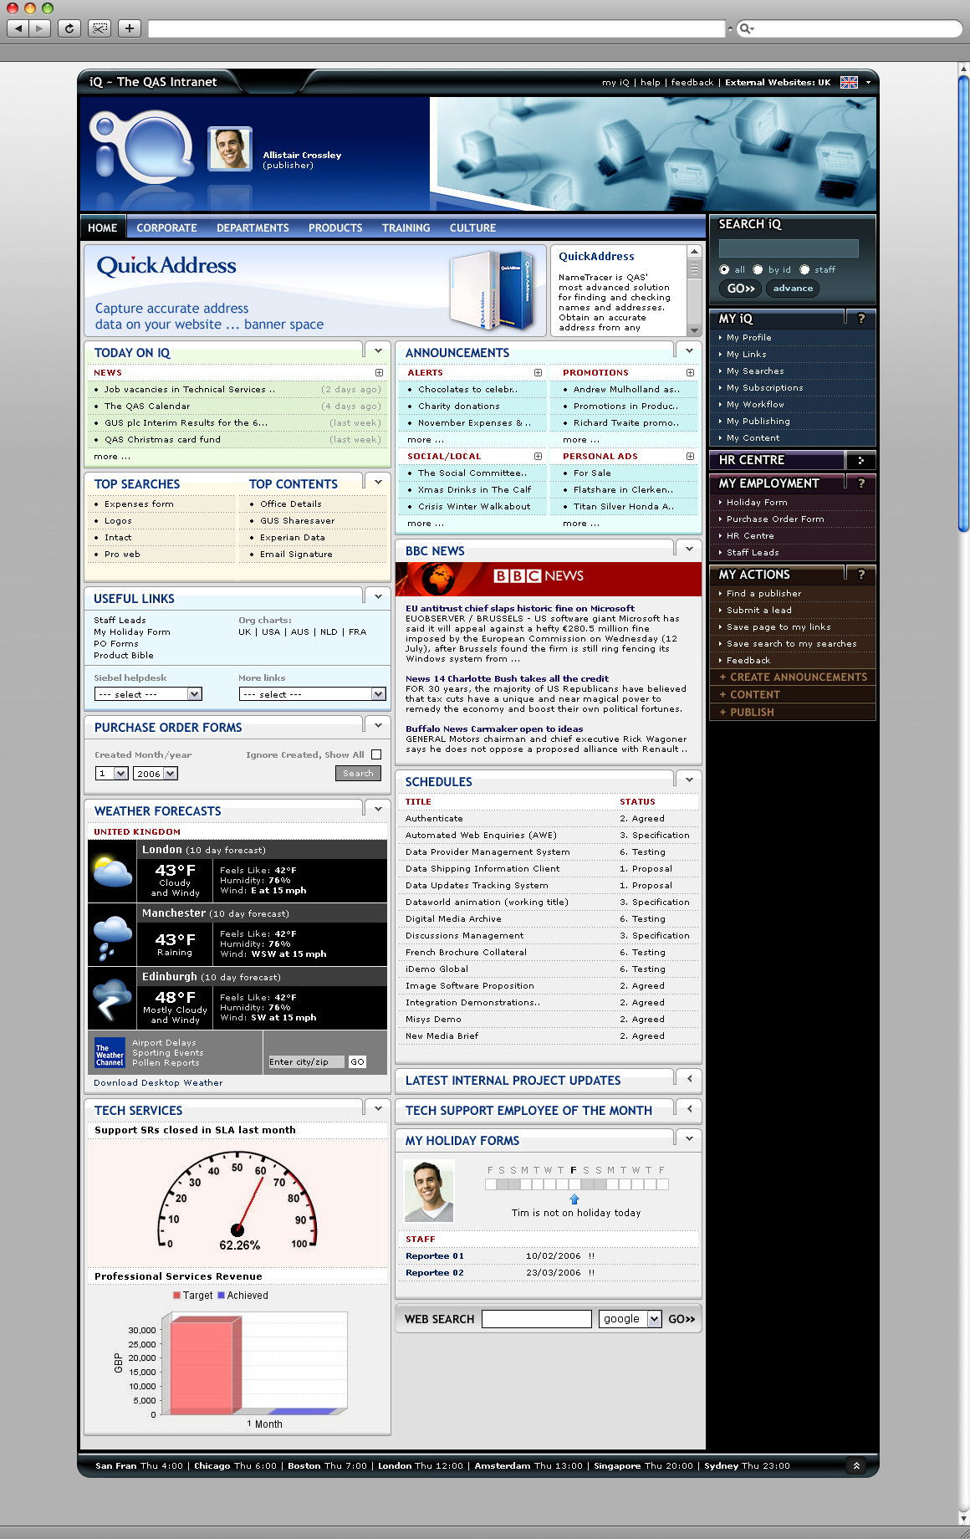Click the Search iQ text field

tap(788, 248)
